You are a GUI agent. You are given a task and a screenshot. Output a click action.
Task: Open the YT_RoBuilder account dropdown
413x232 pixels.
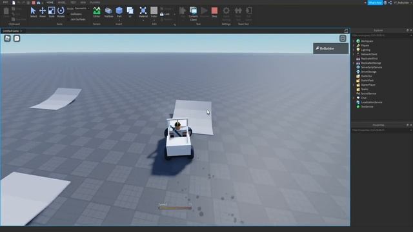(x=403, y=3)
